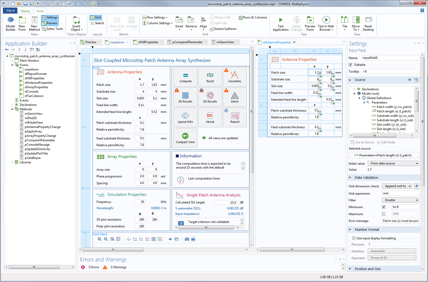428x282 pixels.
Task: Open Row Settings dropdown
Action: coord(155,17)
